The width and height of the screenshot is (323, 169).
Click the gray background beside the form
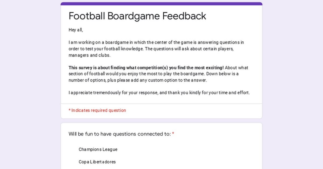30,84
